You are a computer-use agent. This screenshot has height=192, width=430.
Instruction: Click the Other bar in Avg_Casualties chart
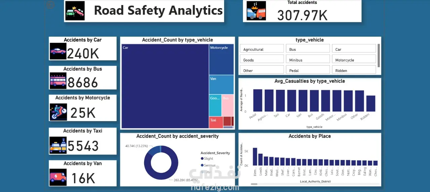359,101
